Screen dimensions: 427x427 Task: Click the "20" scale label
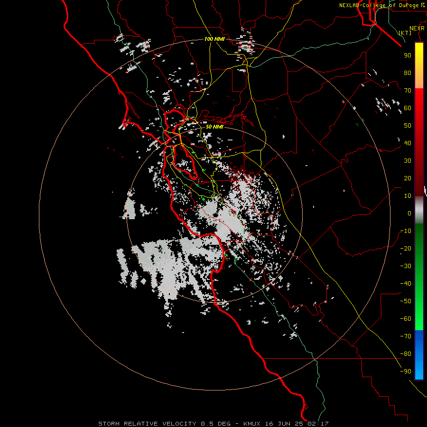coord(408,178)
